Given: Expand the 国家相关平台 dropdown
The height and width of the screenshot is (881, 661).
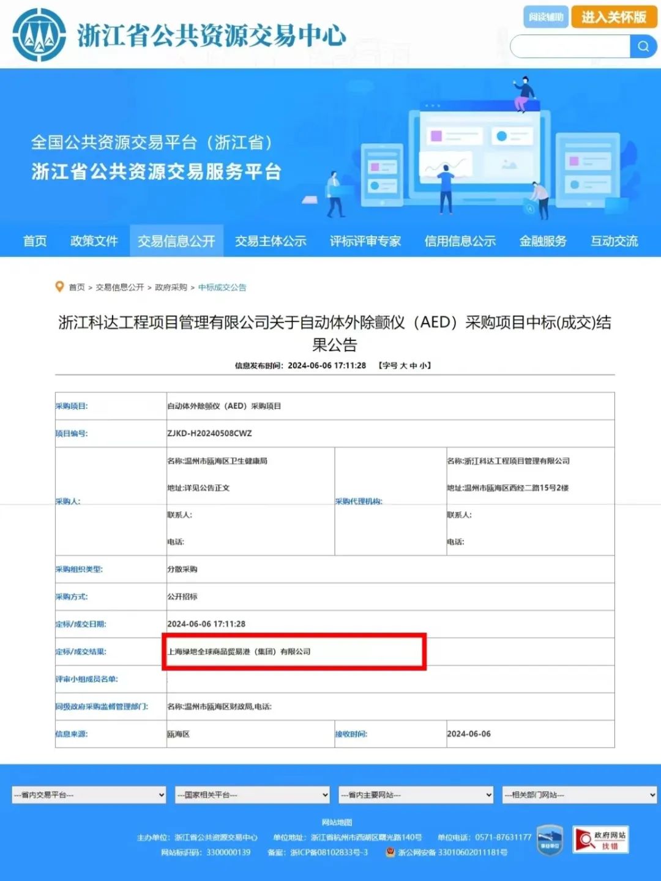Looking at the screenshot, I should pos(252,795).
